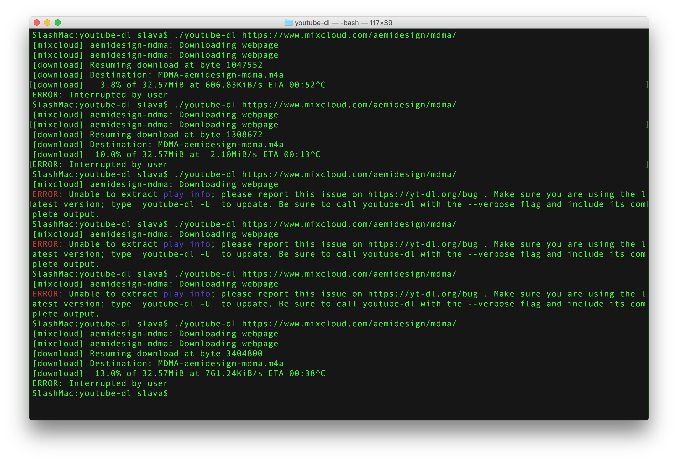
Task: Click the folder proxy icon in title bar
Action: tap(288, 23)
